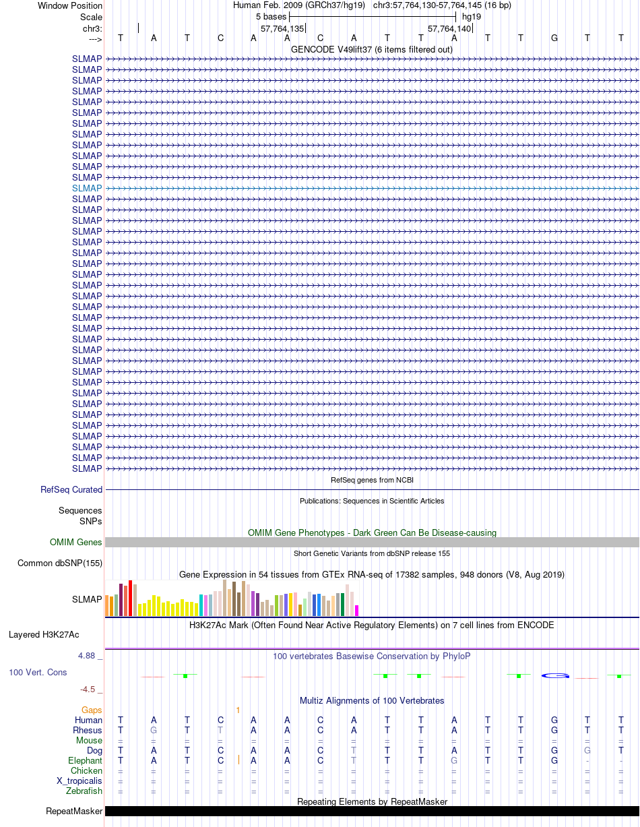Viewport: 640px width, 827px height.
Task: Click the light-blue highlighted SLMAP transcript label
Action: click(x=87, y=188)
